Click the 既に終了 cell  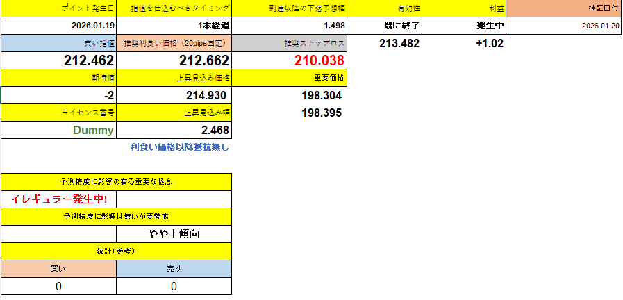[x=385, y=26]
